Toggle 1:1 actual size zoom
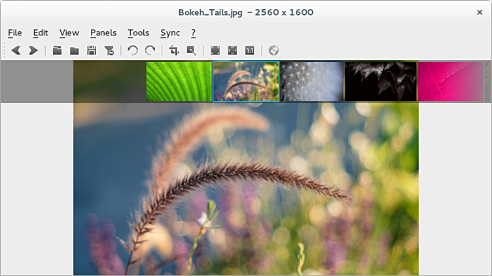The height and width of the screenshot is (276, 492). click(x=249, y=50)
